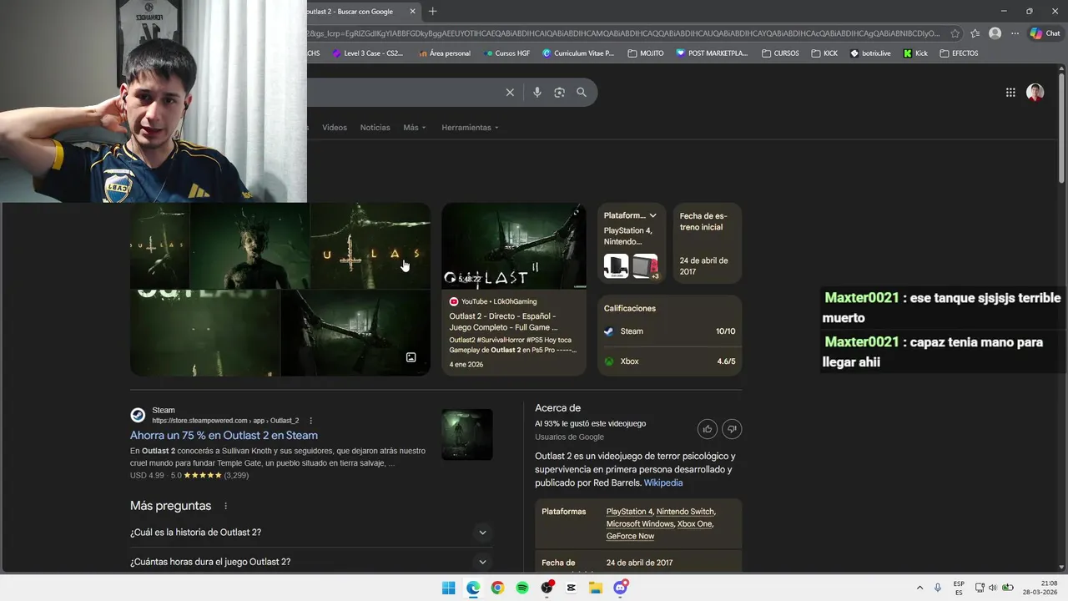Open the Edge browser profile
Image resolution: width=1068 pixels, height=601 pixels.
pyautogui.click(x=995, y=33)
